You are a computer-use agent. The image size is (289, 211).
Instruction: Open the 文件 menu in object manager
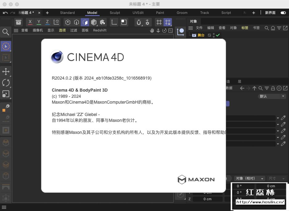199,28
